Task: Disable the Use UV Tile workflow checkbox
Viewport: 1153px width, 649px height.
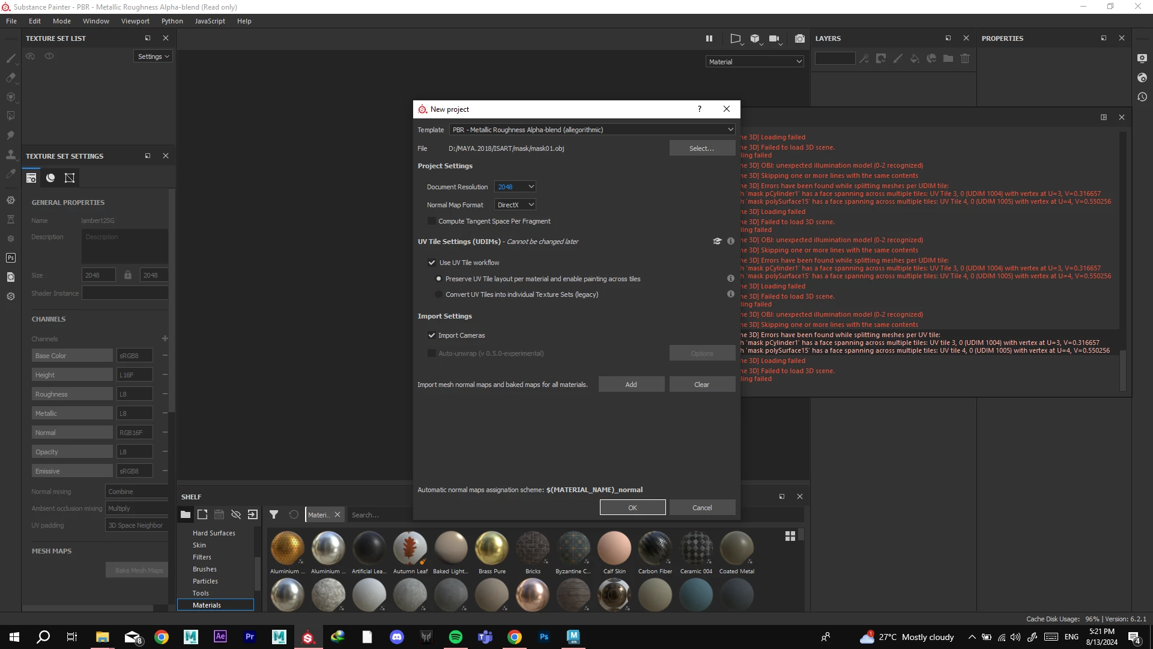Action: [432, 263]
